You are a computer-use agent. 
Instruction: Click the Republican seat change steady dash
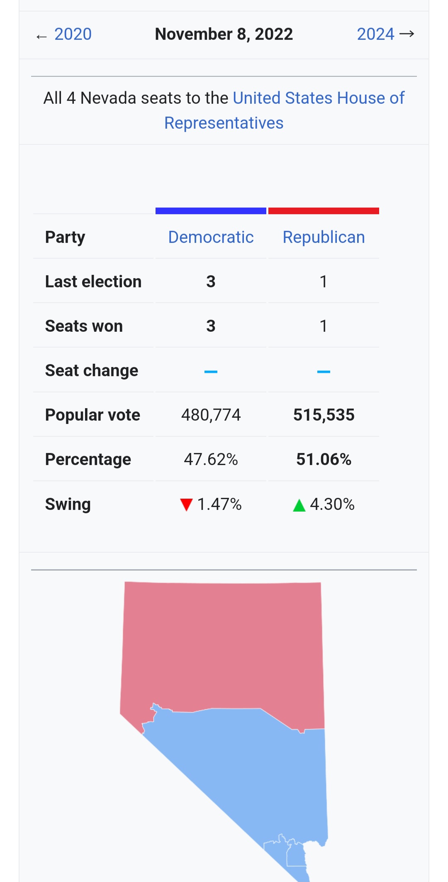point(324,371)
